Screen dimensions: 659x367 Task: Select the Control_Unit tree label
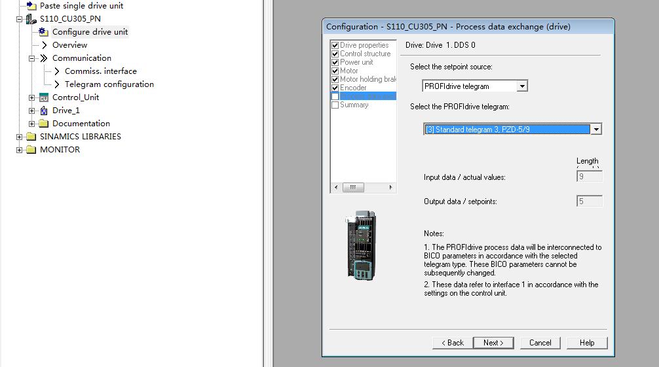pos(75,97)
